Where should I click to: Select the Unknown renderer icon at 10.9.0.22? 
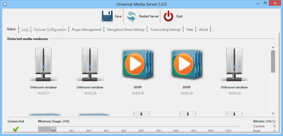pyautogui.click(x=234, y=64)
